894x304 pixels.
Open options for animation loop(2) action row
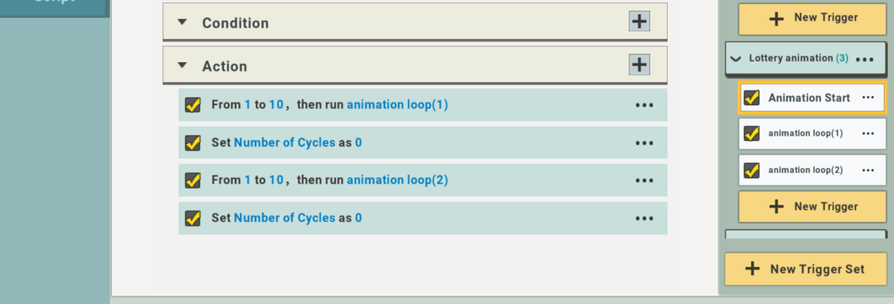point(644,181)
